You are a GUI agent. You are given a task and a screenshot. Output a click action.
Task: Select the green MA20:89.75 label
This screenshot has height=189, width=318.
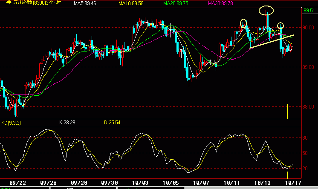click(x=176, y=3)
